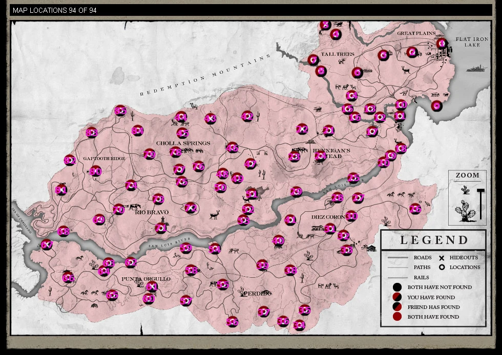This screenshot has height=355, width=502.
Task: Click the YOU HAVE FOUND legend entry
Action: pyautogui.click(x=431, y=297)
